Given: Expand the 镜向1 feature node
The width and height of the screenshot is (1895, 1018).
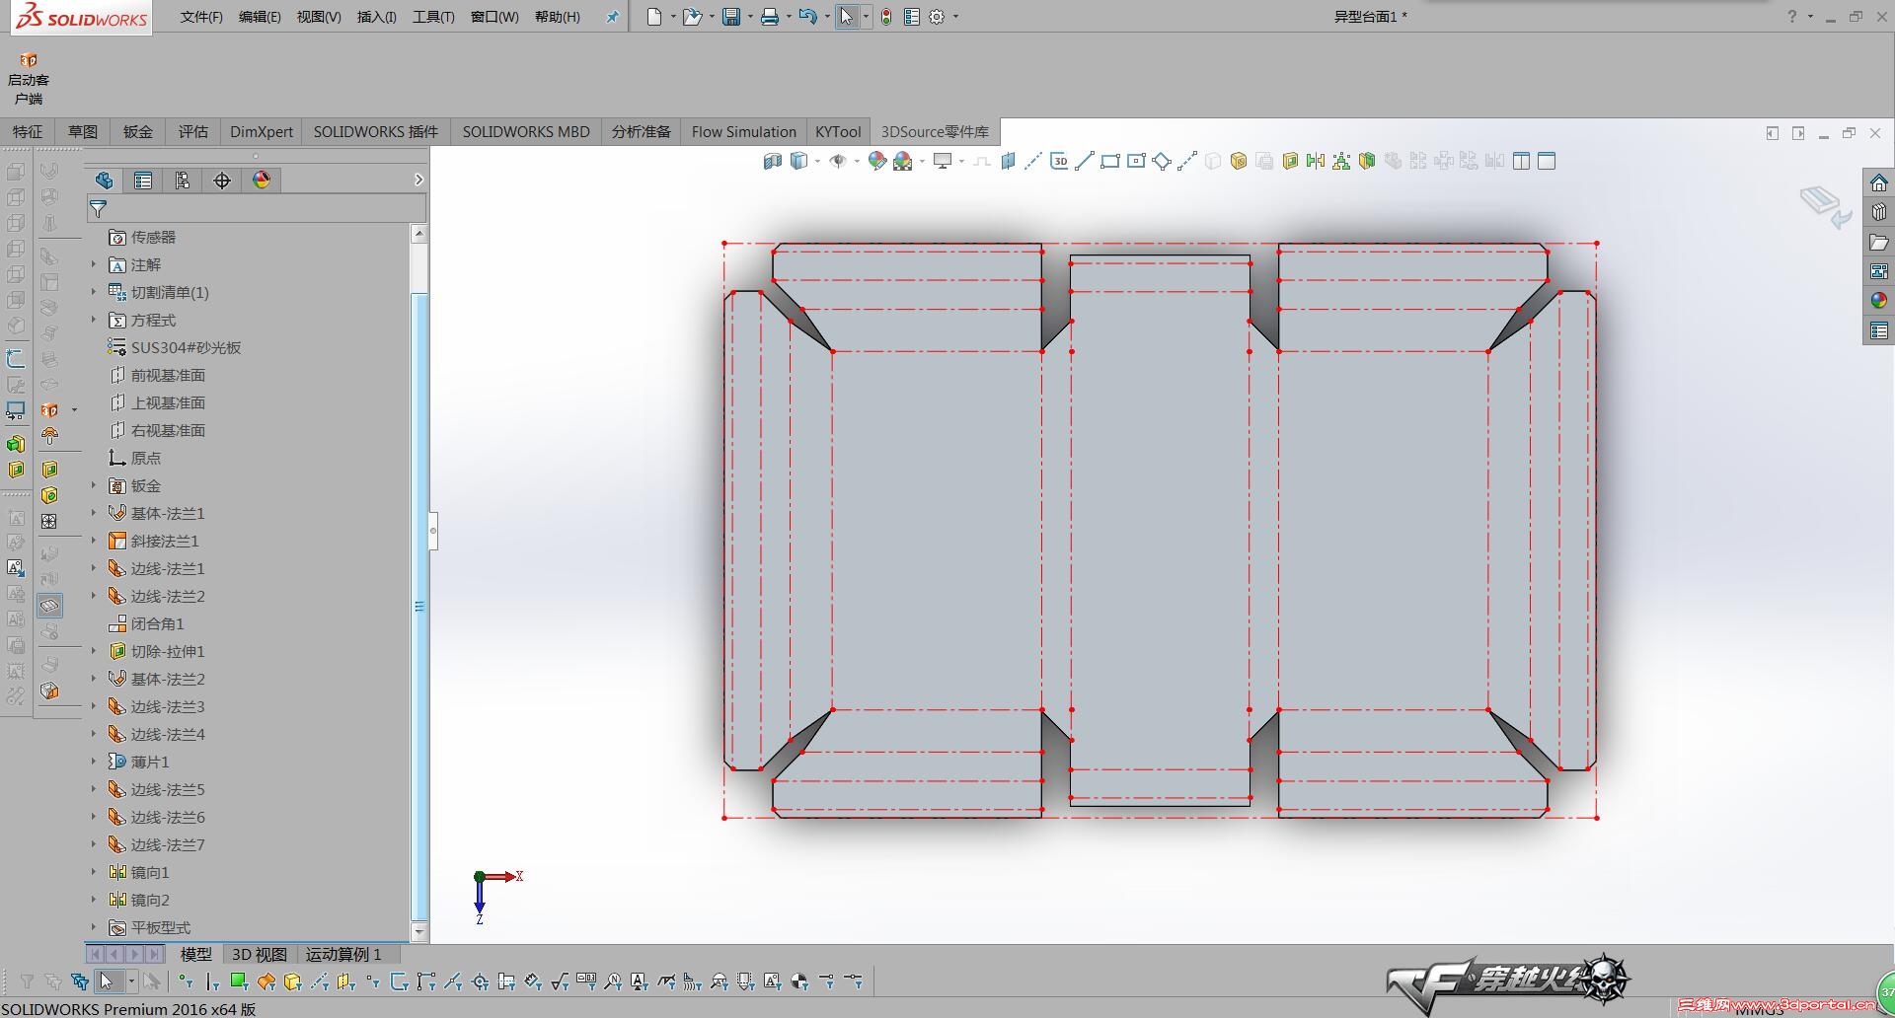Looking at the screenshot, I should click(94, 872).
